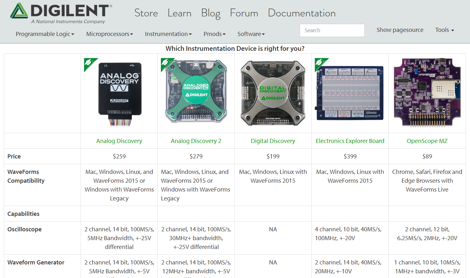Click the Electronics Explorer Board image
The image size is (470, 278).
tap(350, 93)
